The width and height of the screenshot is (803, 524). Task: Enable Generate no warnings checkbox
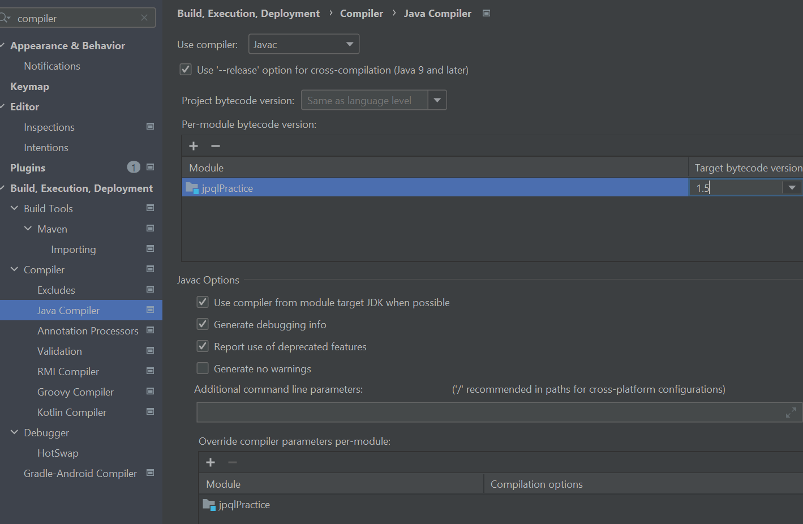coord(203,368)
